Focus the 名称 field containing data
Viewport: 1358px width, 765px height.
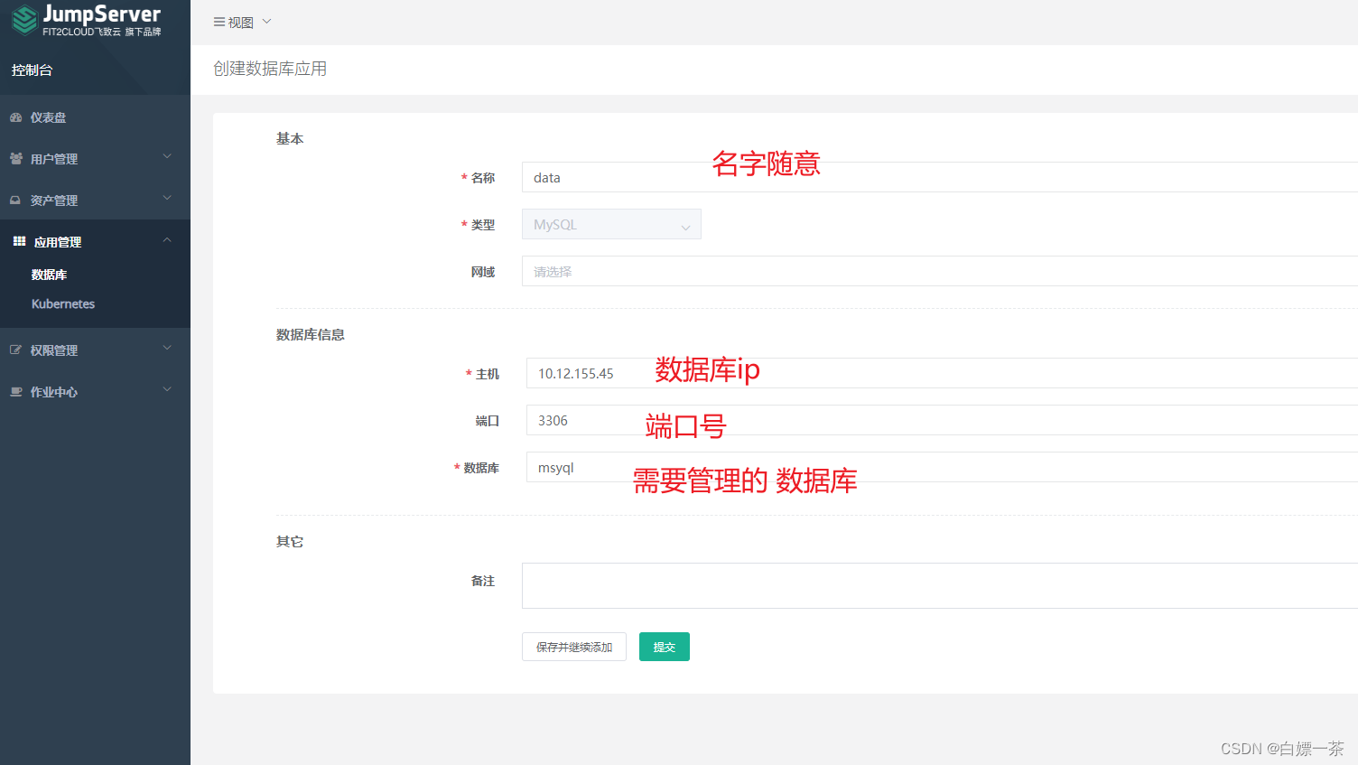[940, 177]
